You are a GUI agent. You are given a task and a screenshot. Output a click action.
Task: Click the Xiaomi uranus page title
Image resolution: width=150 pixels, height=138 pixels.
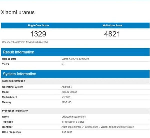(18, 12)
